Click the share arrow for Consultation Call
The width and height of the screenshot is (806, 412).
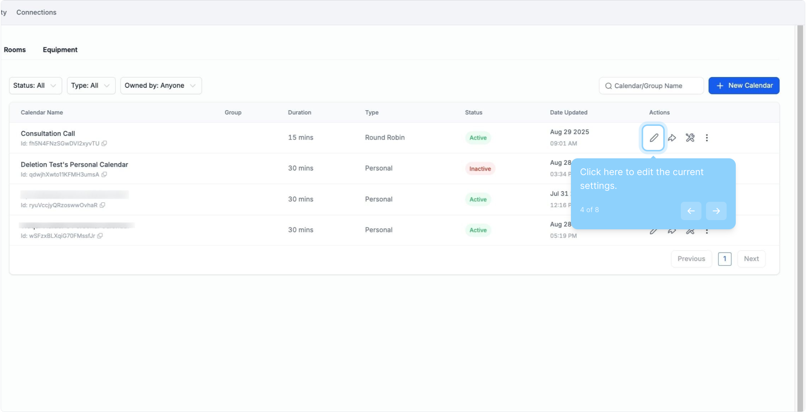[x=672, y=138]
